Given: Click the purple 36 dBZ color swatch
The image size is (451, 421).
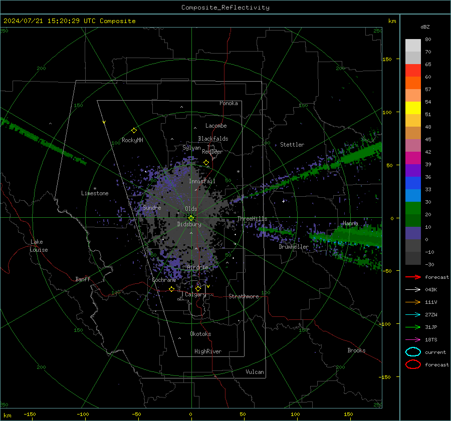Looking at the screenshot, I should 413,170.
